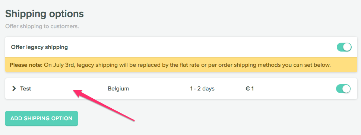Click the Shipping options heading

click(x=44, y=14)
